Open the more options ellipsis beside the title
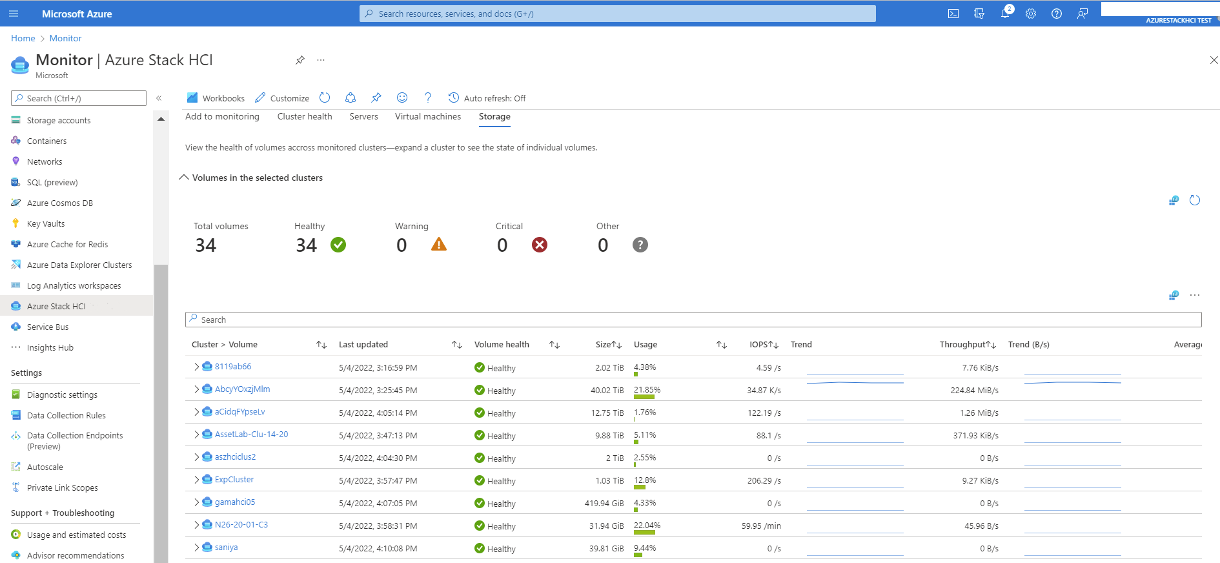1220x563 pixels. tap(321, 60)
